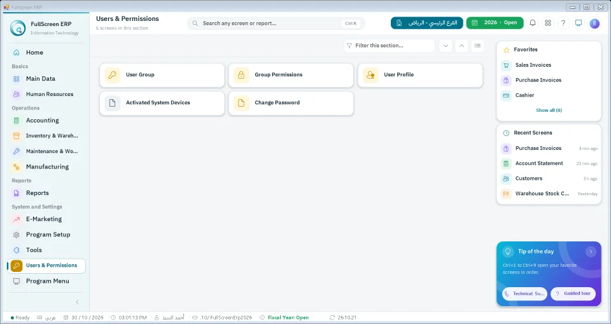Click the Group Permissions lock icon
The image size is (611, 324).
click(x=241, y=75)
